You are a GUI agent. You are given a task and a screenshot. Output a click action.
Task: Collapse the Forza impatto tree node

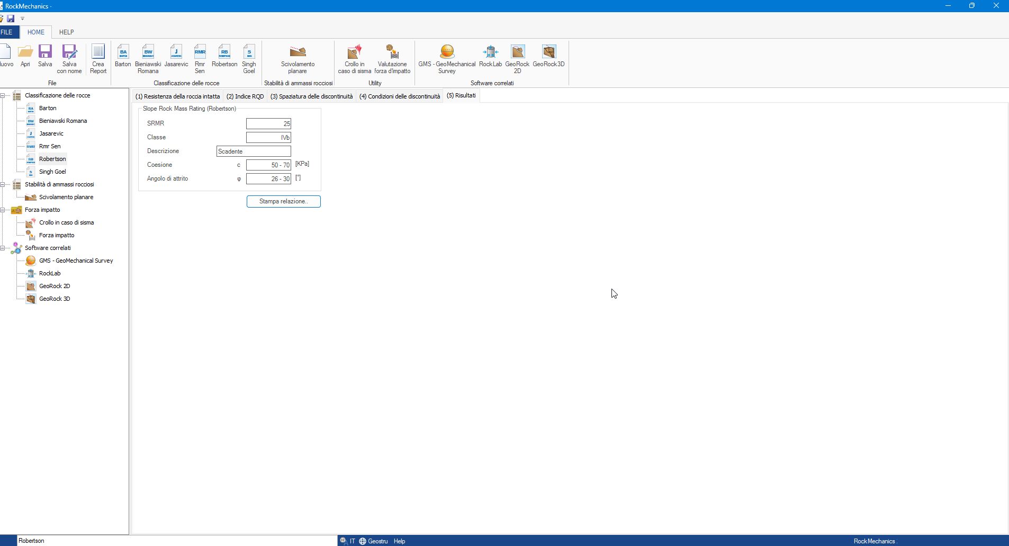click(3, 210)
